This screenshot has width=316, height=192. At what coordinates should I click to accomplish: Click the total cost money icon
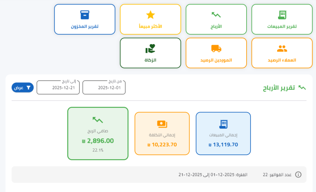click(x=162, y=124)
